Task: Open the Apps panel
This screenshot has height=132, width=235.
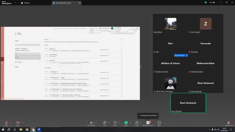Action: coord(137,123)
